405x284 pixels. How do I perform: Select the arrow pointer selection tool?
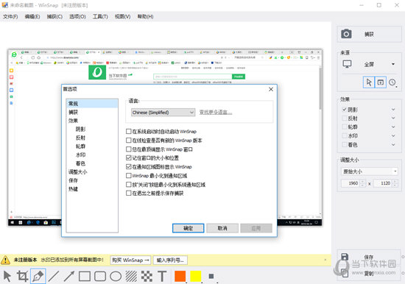tap(7, 276)
